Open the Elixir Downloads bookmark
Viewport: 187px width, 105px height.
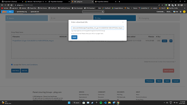[x=77, y=8]
